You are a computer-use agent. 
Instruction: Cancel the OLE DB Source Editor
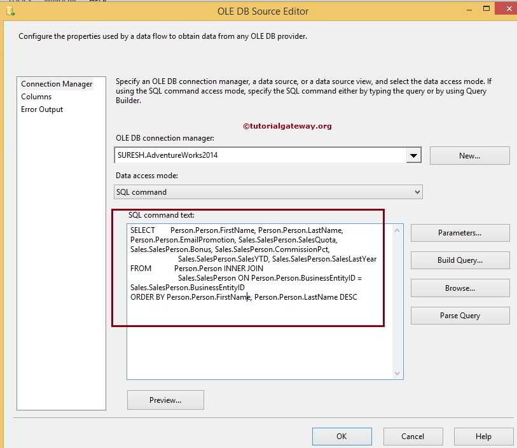click(x=413, y=436)
